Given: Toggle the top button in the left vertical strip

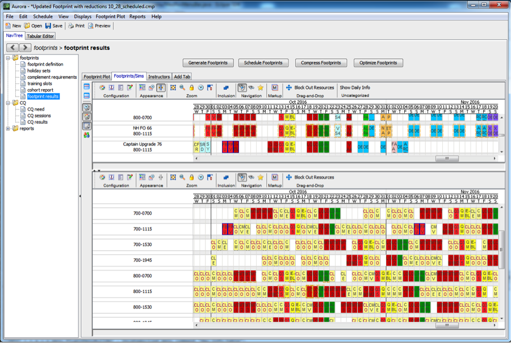Looking at the screenshot, I should 86,87.
